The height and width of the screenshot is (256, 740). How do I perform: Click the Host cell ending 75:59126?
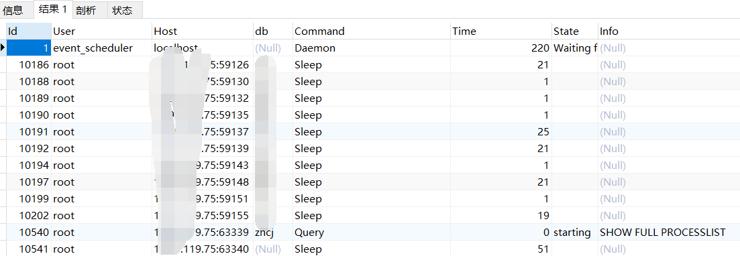click(x=203, y=64)
